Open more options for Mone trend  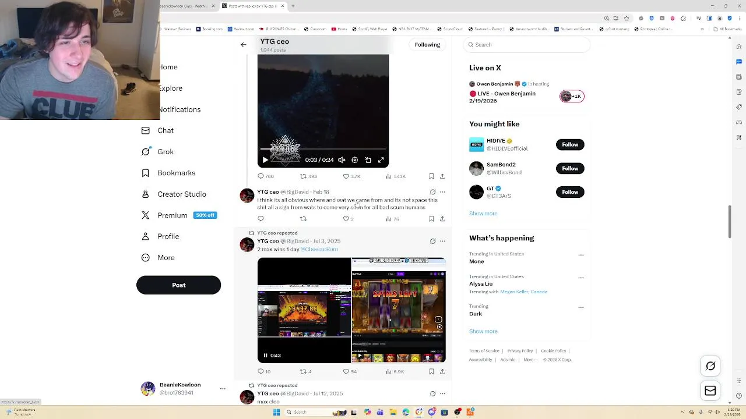point(580,255)
